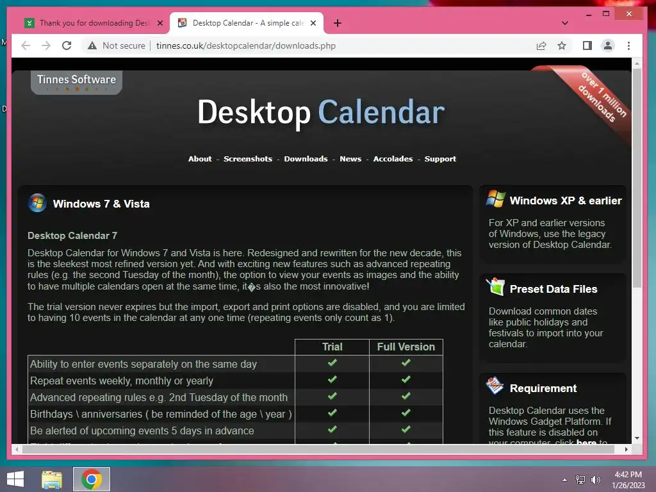Click Full Version checkmark for Advanced repeating rules row

(406, 396)
